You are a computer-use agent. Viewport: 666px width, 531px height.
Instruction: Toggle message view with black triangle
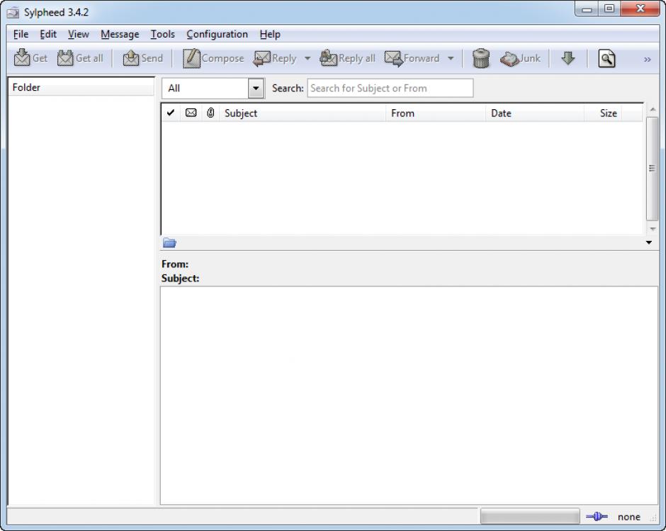pos(648,242)
